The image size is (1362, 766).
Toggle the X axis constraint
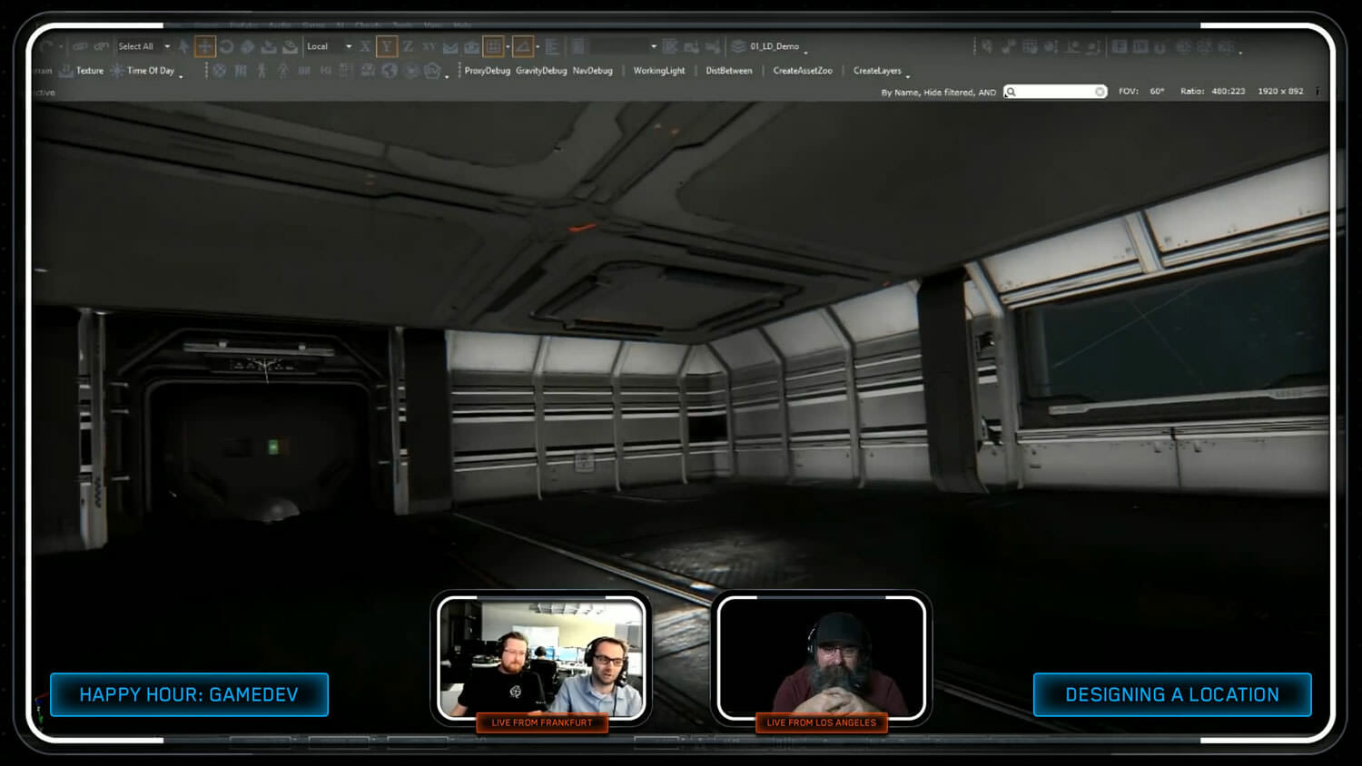click(365, 46)
